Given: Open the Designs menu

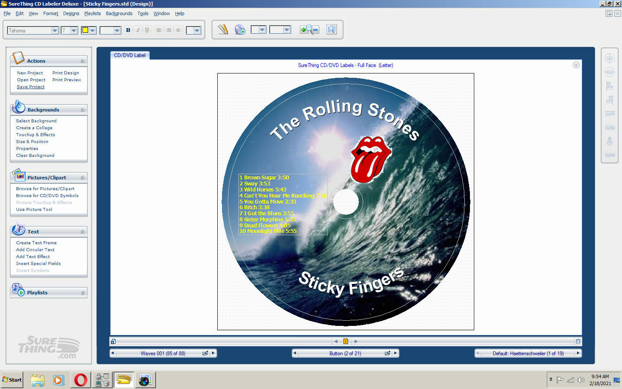Looking at the screenshot, I should click(71, 13).
